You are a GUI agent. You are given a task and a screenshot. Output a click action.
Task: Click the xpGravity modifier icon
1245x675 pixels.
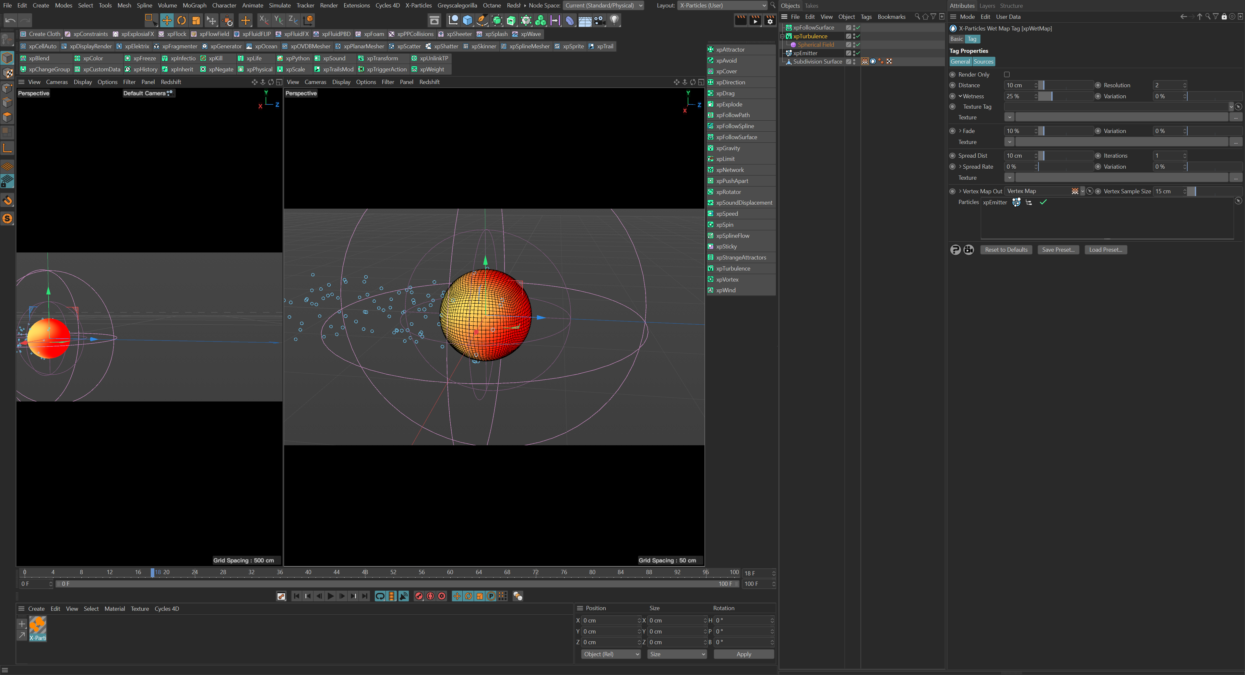click(x=710, y=148)
